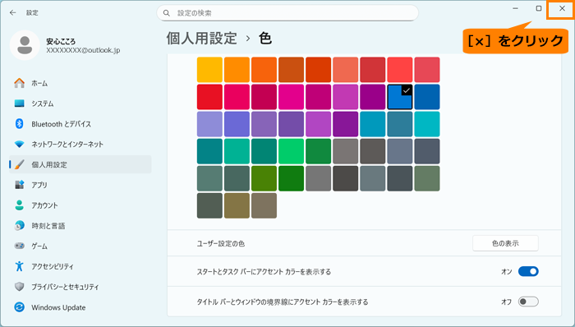Select 個人用設定 in sidebar
The height and width of the screenshot is (327, 575).
[80, 164]
